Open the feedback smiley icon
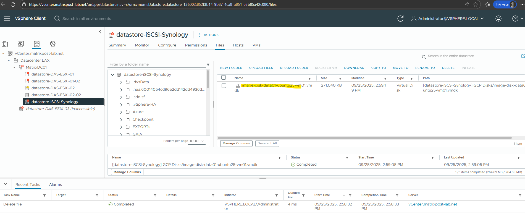The height and width of the screenshot is (224, 525). (x=498, y=19)
